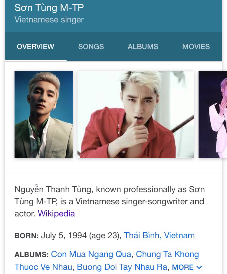227x274 pixels.
Task: Open the ALBUMS tab in the header
Action: (x=143, y=47)
